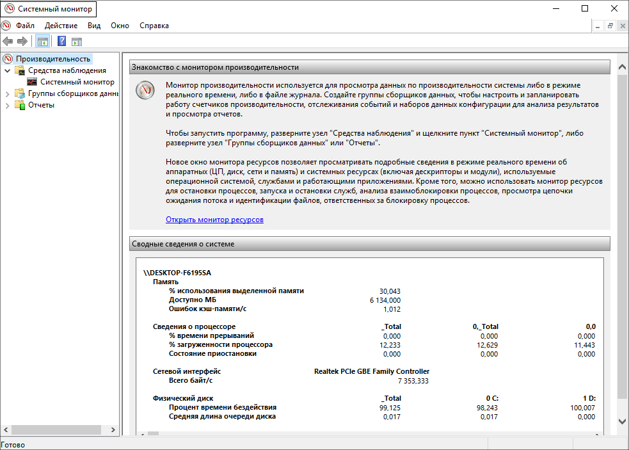Viewport: 629px width, 450px height.
Task: Click the horizontal scrollbar thumb in tree pane
Action: (x=58, y=430)
